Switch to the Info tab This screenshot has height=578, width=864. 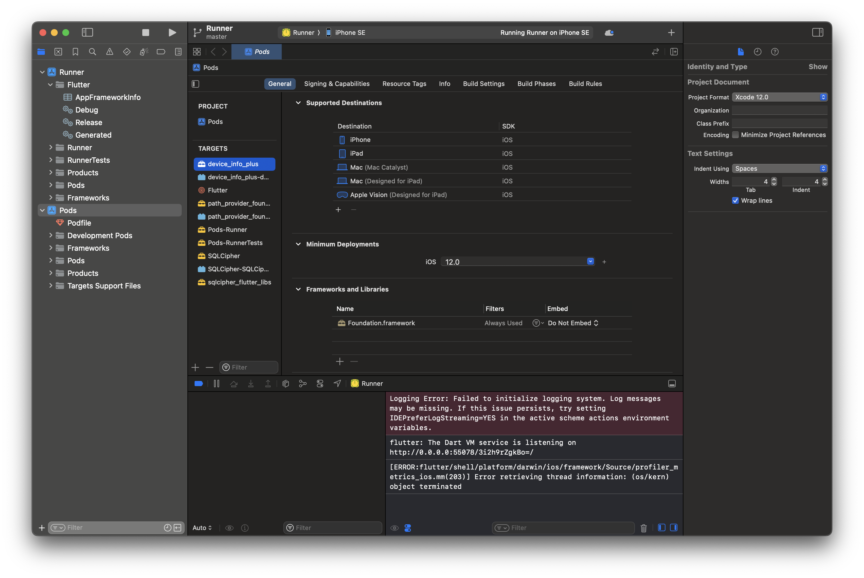tap(444, 84)
